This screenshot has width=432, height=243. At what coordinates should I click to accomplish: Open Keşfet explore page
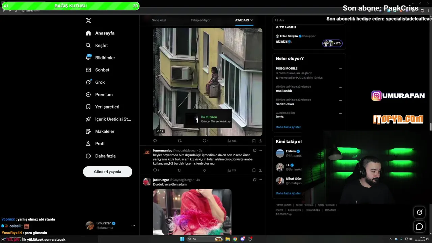point(97,46)
